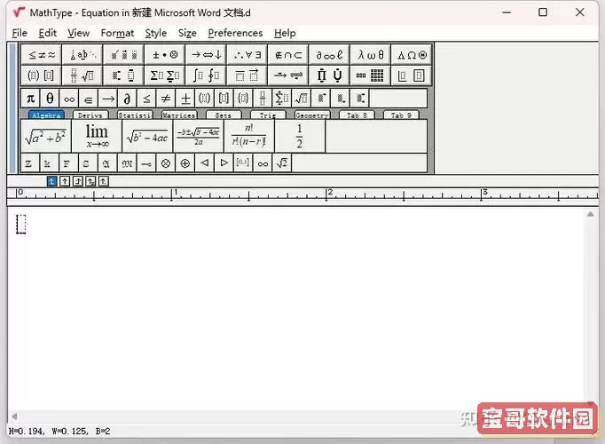Insert the partial derivative symbol
This screenshot has width=605, height=444.
[x=127, y=99]
